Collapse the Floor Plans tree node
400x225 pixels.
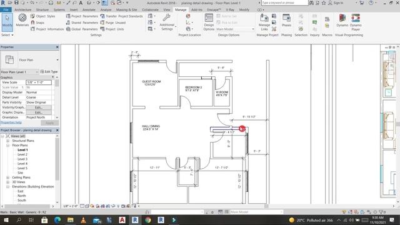[7, 145]
